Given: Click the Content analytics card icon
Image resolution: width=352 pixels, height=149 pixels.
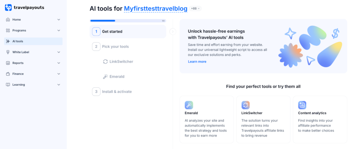Looking at the screenshot, I should click(302, 105).
